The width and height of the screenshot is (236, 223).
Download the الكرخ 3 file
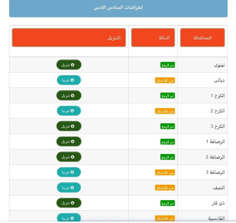[x=69, y=126]
